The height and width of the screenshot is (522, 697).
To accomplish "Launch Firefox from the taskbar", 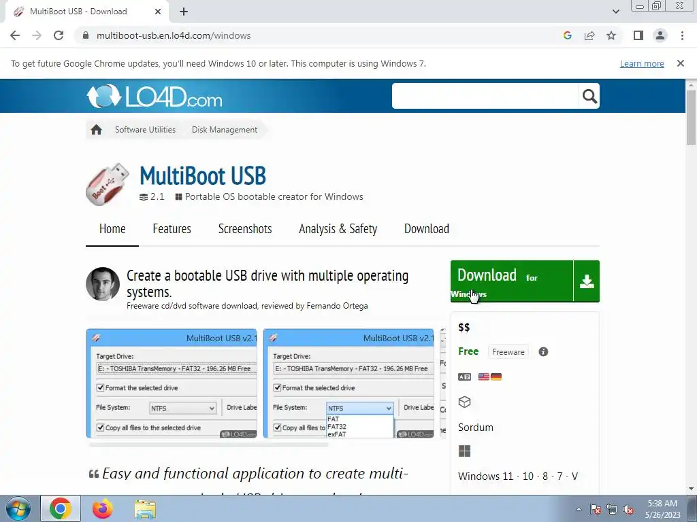I will [x=103, y=508].
